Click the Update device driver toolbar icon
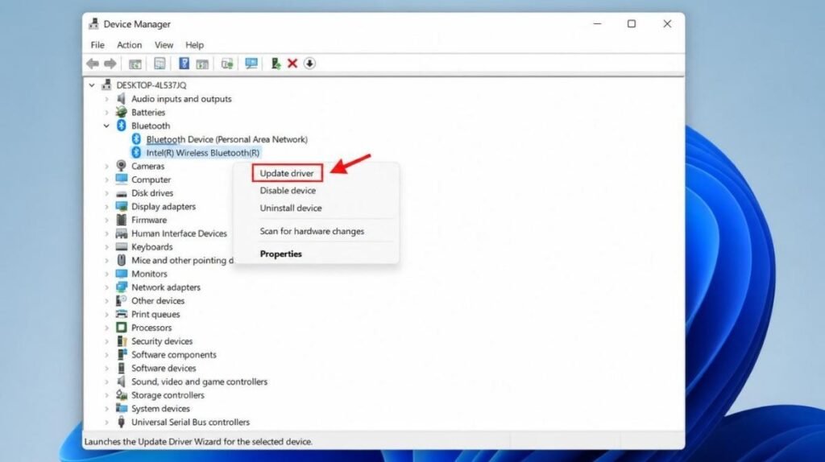Image resolution: width=825 pixels, height=462 pixels. (276, 64)
